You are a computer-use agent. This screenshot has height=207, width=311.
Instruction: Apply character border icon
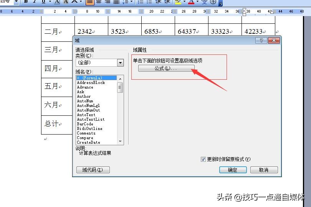pyautogui.click(x=57, y=2)
